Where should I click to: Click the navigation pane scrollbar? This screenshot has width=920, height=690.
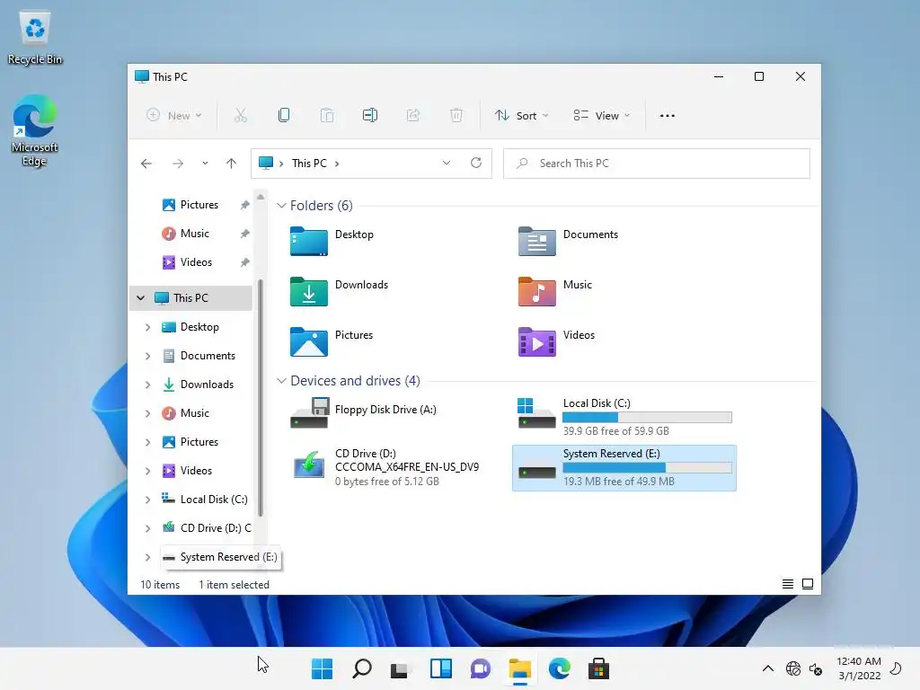point(261,399)
